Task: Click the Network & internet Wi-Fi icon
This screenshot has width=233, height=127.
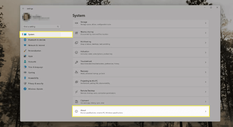Action: click(x=25, y=45)
